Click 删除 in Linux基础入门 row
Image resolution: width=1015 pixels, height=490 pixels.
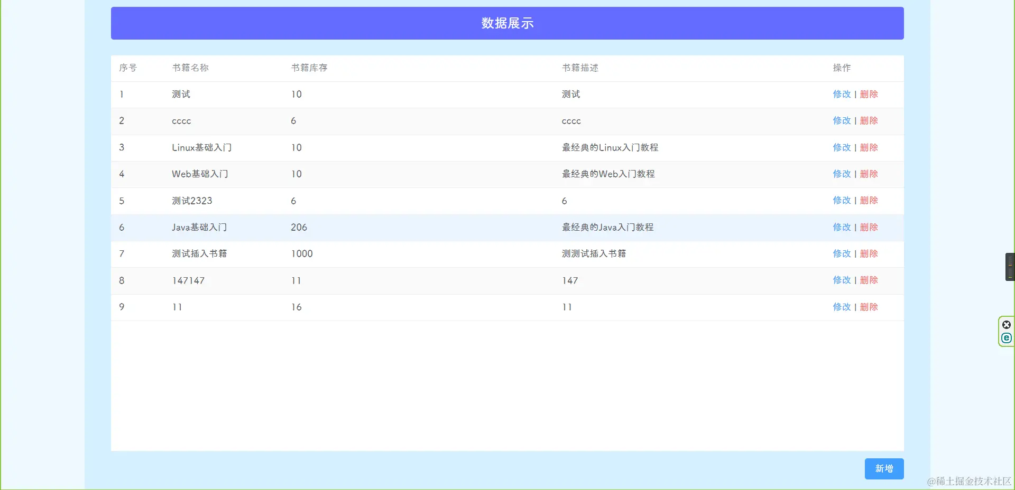[869, 147]
